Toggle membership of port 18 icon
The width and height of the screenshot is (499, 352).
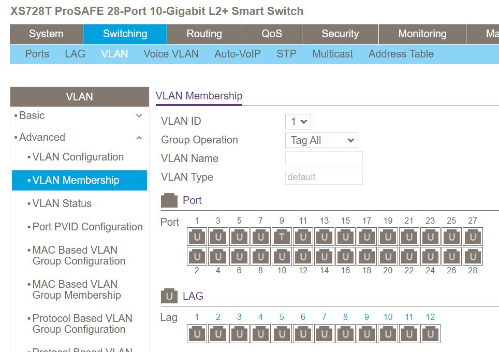point(366,256)
